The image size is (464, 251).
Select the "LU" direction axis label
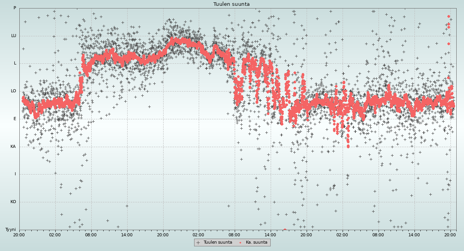(14, 36)
